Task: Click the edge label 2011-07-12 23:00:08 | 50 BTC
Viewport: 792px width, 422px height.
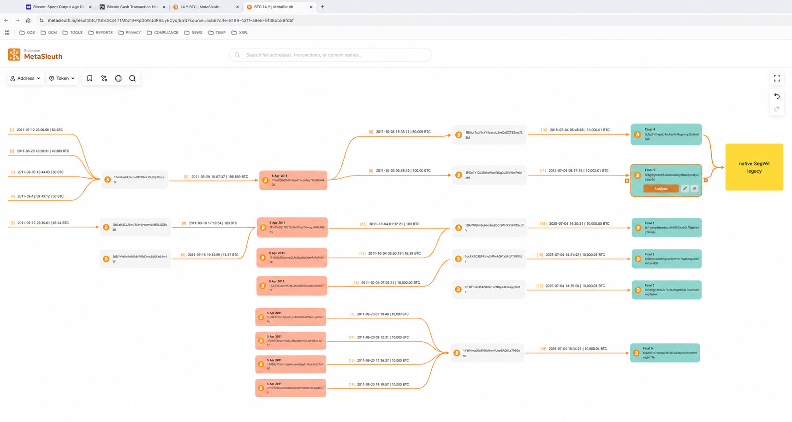Action: (36, 130)
